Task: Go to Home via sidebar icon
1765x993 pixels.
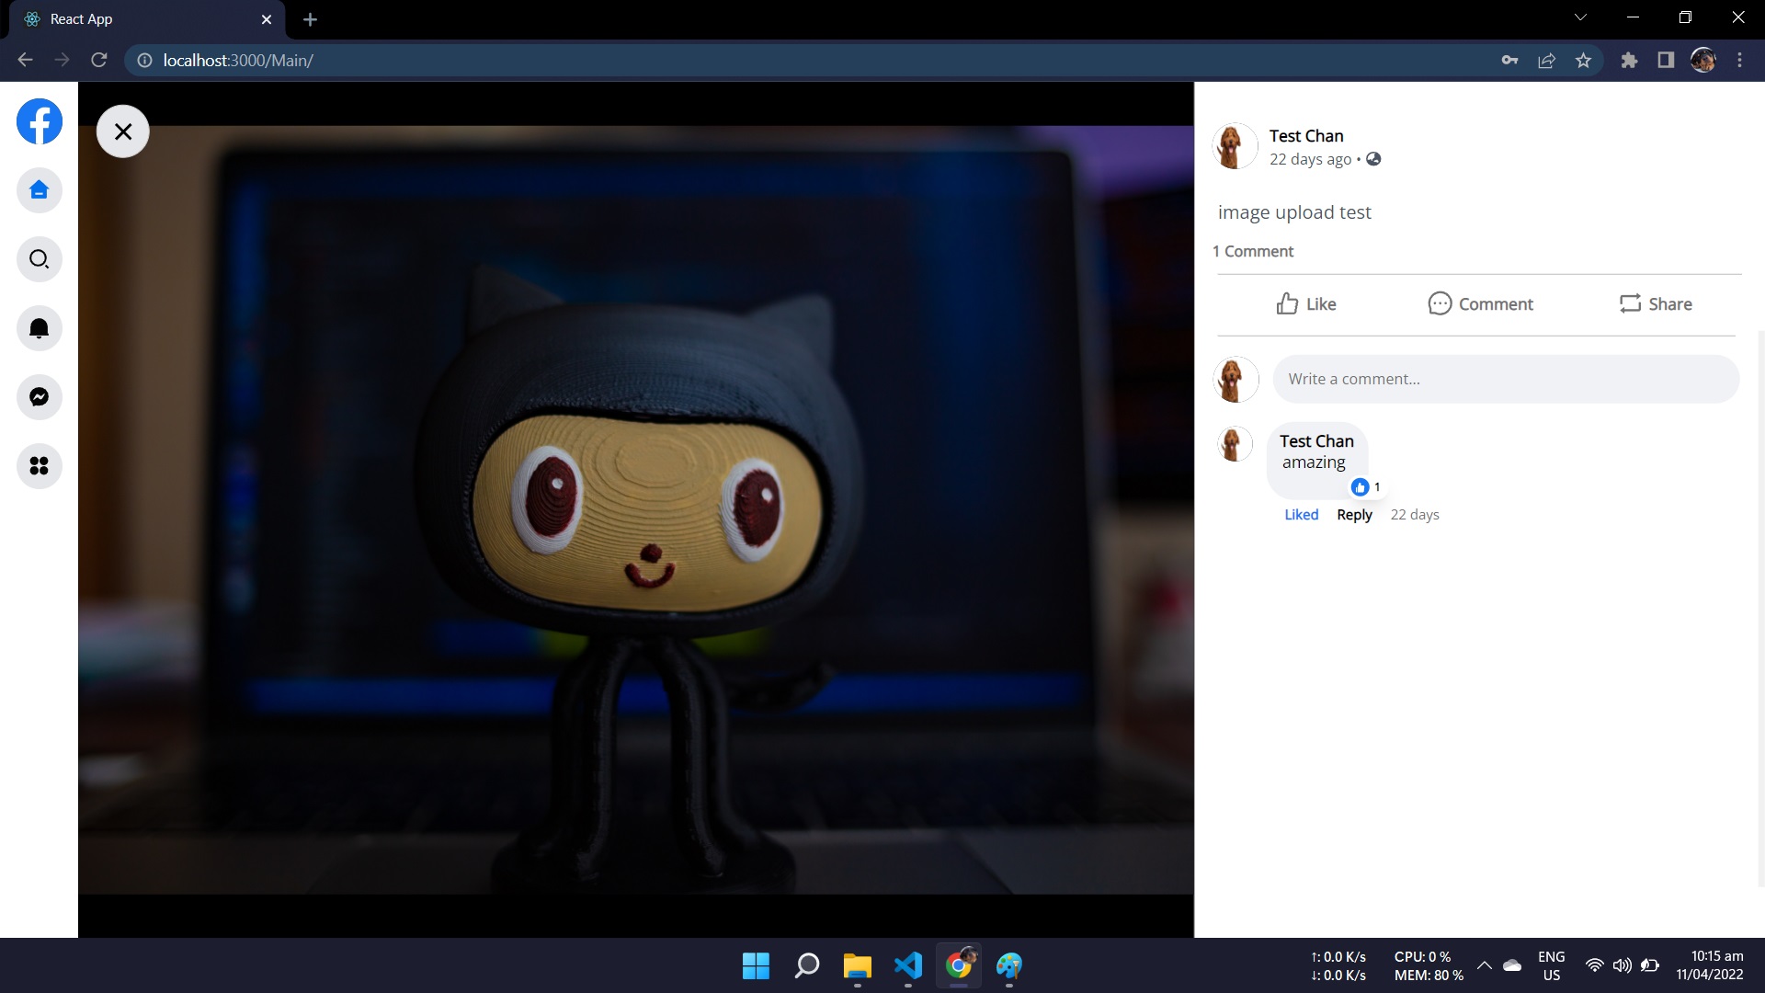Action: point(40,190)
